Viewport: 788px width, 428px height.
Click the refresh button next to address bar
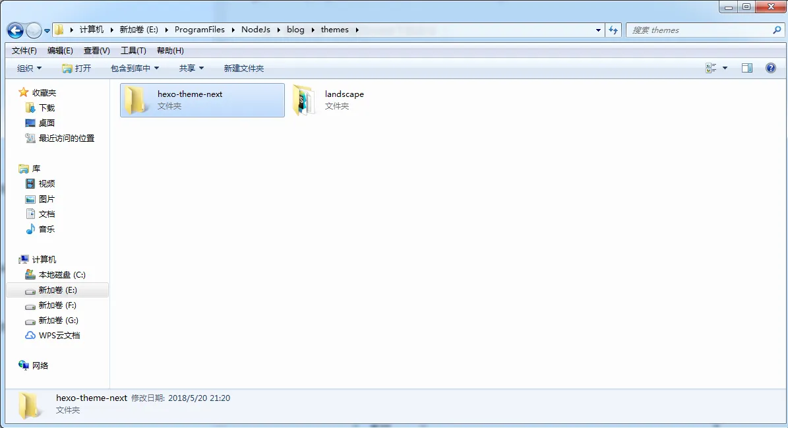pos(613,30)
